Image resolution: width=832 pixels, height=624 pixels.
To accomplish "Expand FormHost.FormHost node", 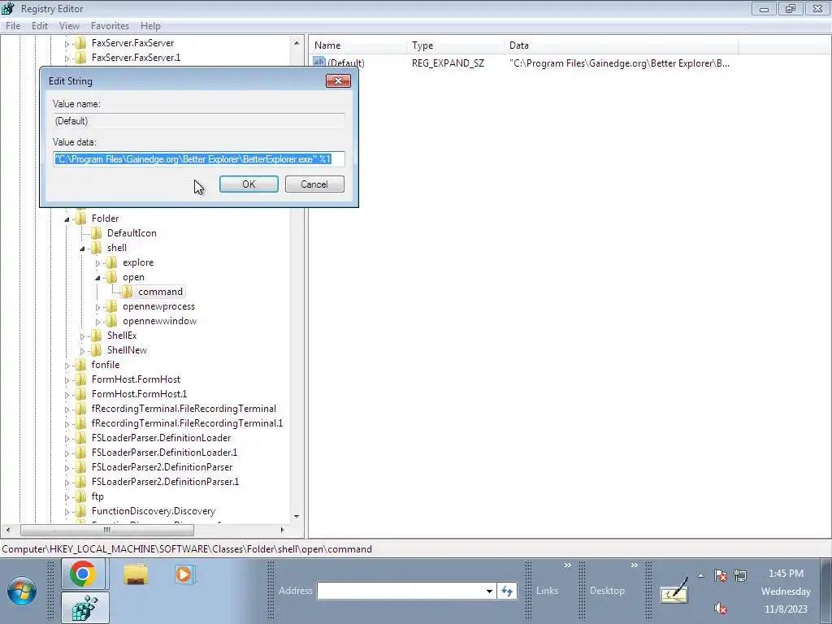I will point(67,380).
